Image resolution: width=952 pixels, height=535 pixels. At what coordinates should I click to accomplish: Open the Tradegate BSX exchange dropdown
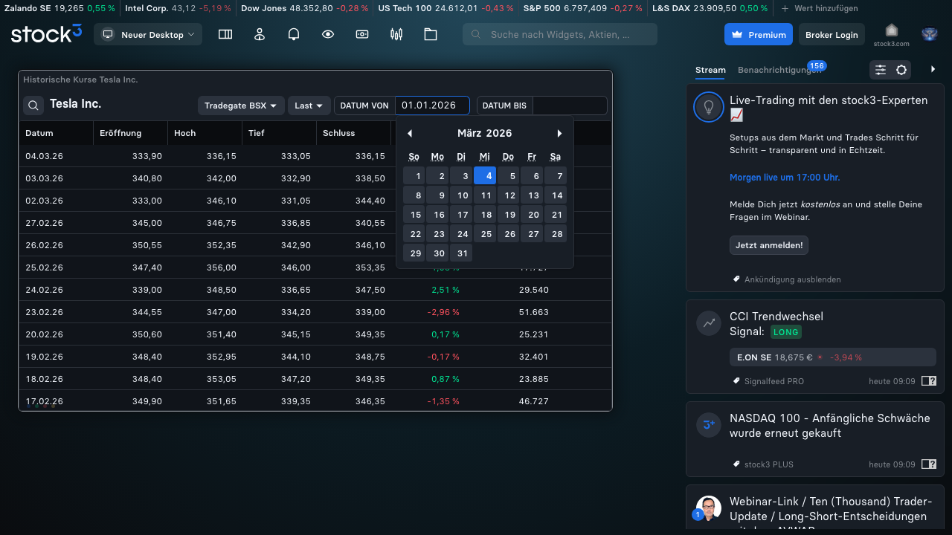[x=241, y=106]
